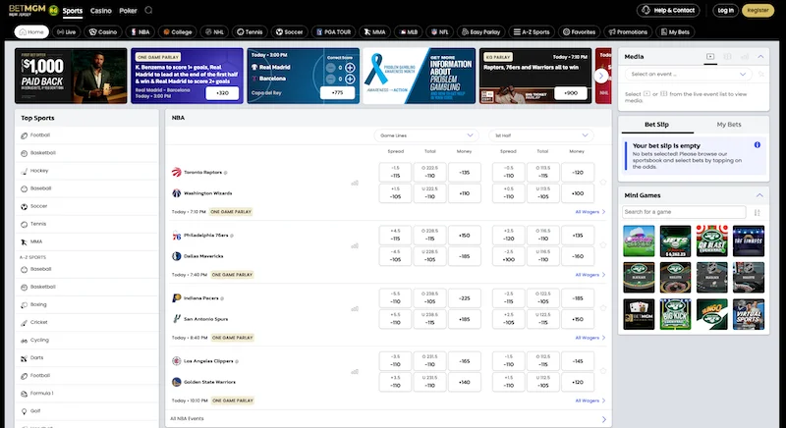Viewport: 786px width, 428px height.
Task: Switch to the My Bets tab
Action: coord(729,125)
